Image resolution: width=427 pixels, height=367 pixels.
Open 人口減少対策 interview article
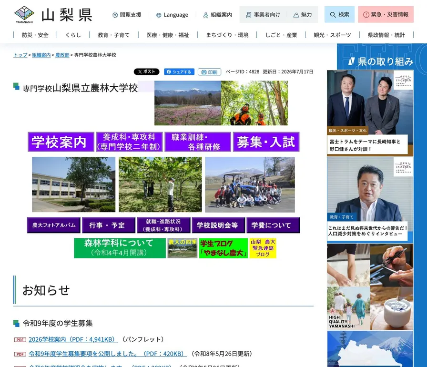370,200
